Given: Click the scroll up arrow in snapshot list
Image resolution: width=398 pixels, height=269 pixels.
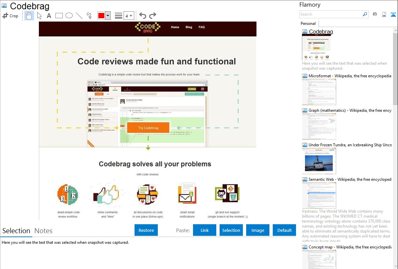Looking at the screenshot, I should [395, 30].
